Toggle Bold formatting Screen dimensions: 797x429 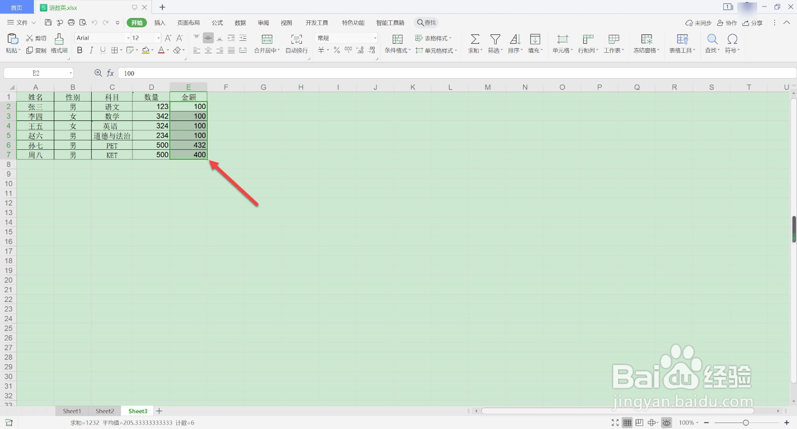point(80,50)
